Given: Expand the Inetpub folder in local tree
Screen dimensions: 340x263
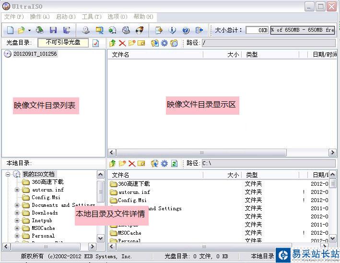Looking at the screenshot, I should 17,220.
